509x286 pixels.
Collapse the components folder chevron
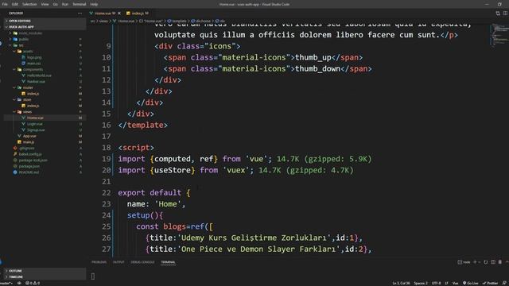tap(14, 69)
